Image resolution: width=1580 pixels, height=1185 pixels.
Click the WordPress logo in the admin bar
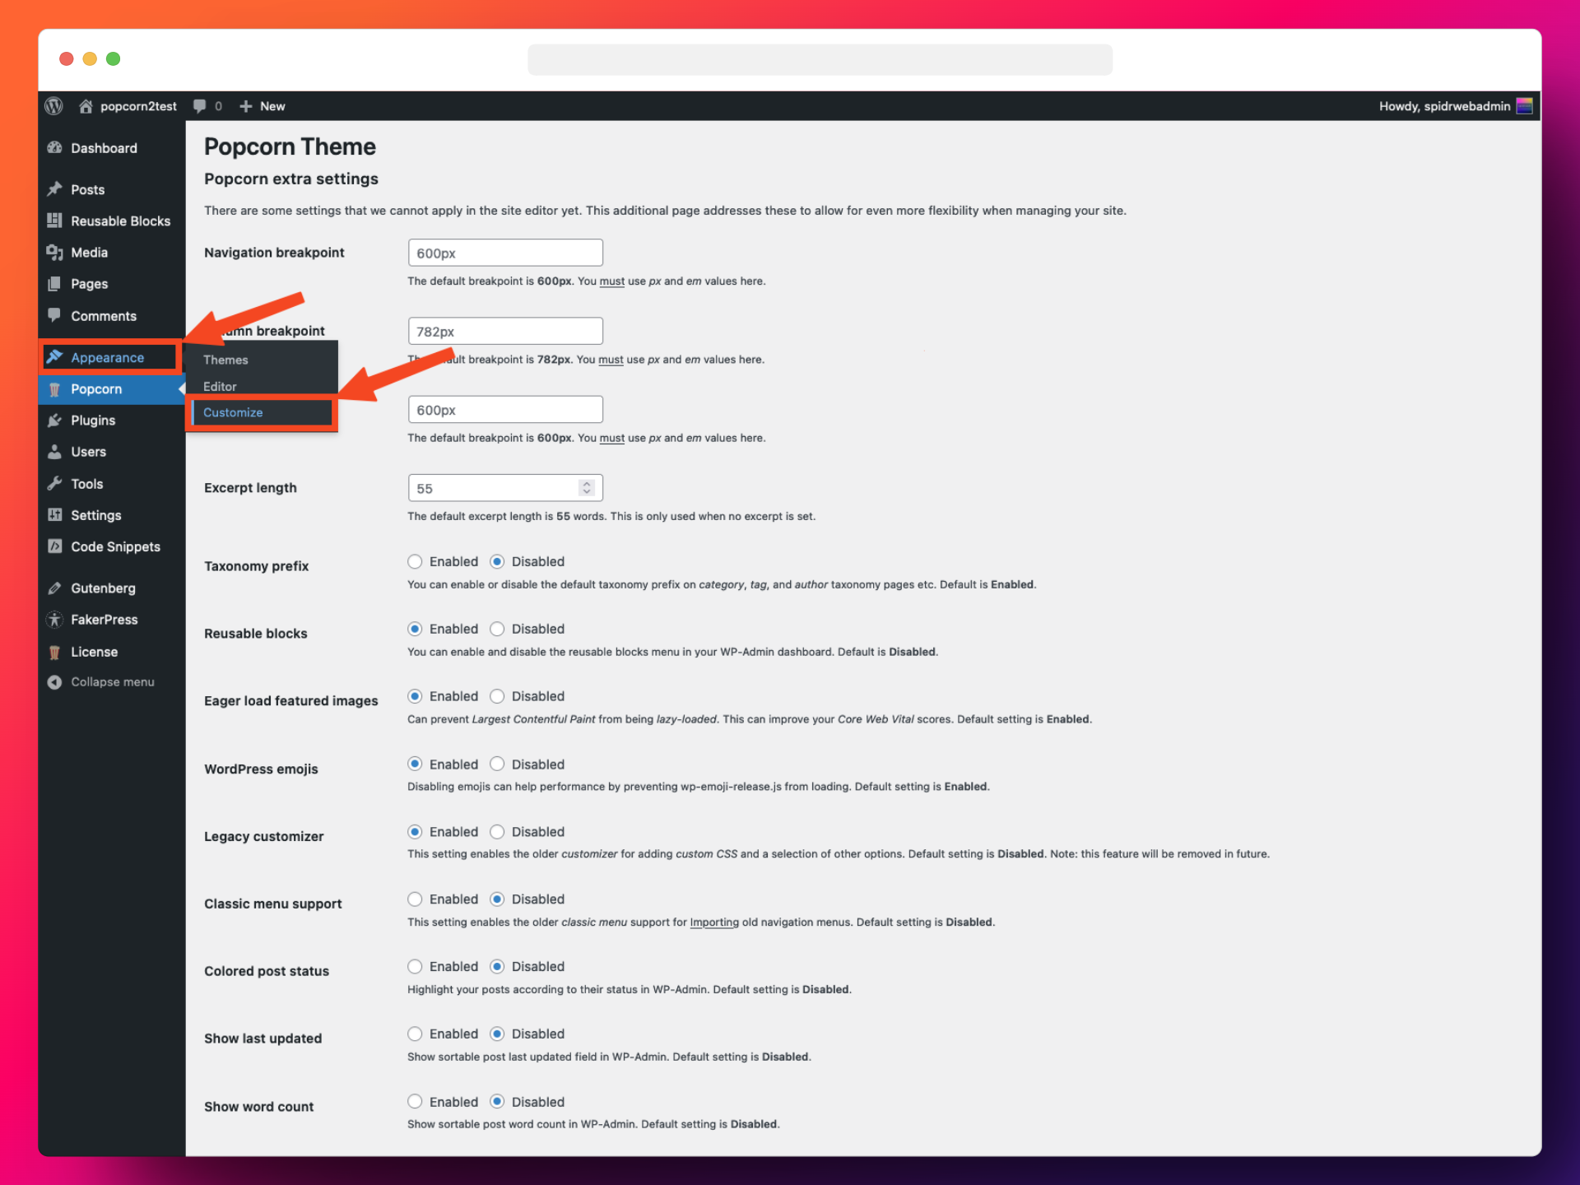54,105
